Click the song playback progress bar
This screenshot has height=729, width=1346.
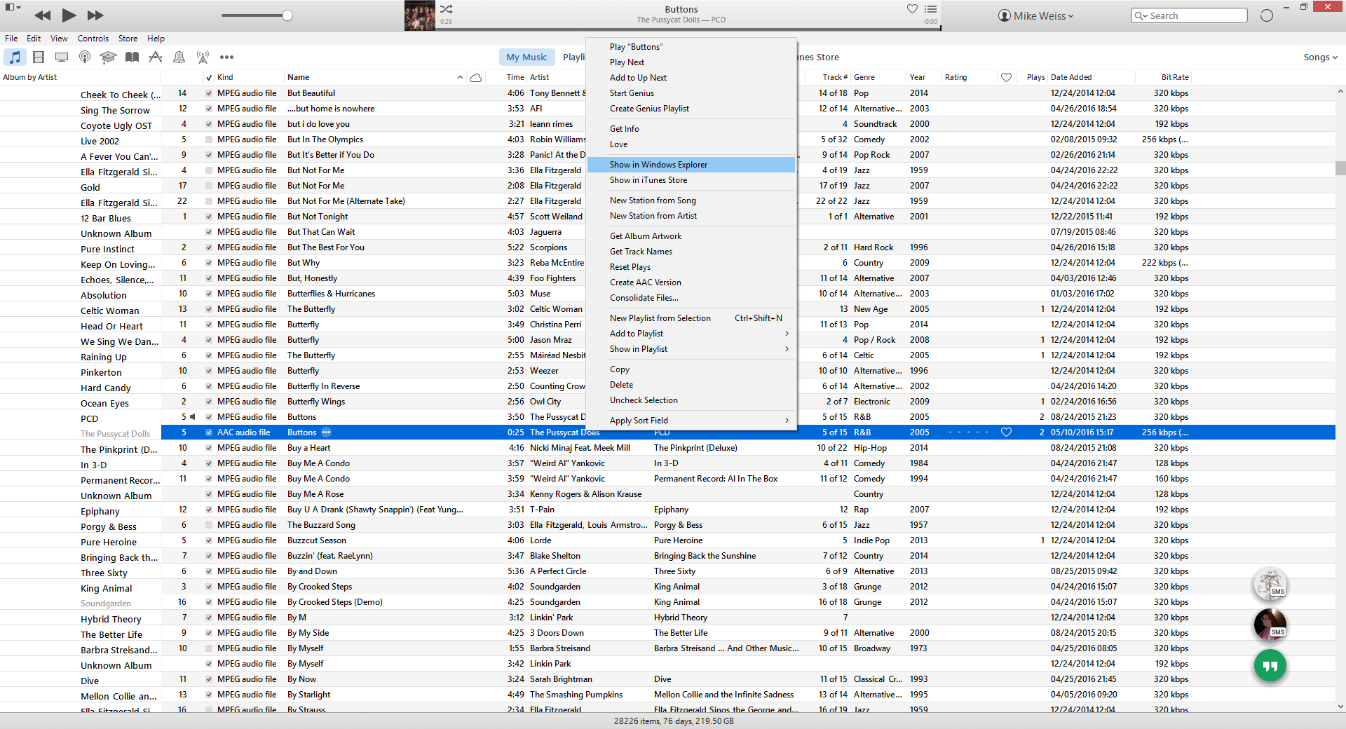687,29
